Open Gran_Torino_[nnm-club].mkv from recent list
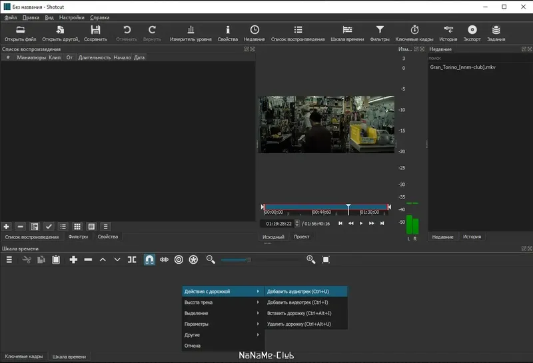The width and height of the screenshot is (533, 363). click(x=462, y=67)
